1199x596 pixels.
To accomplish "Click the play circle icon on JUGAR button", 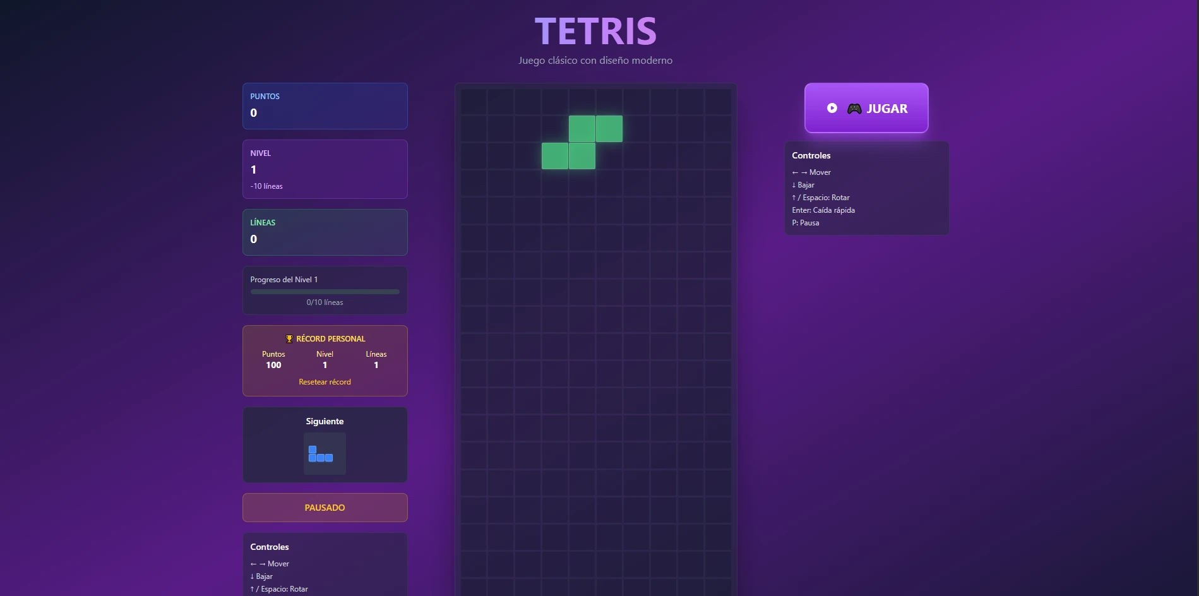I will tap(832, 108).
